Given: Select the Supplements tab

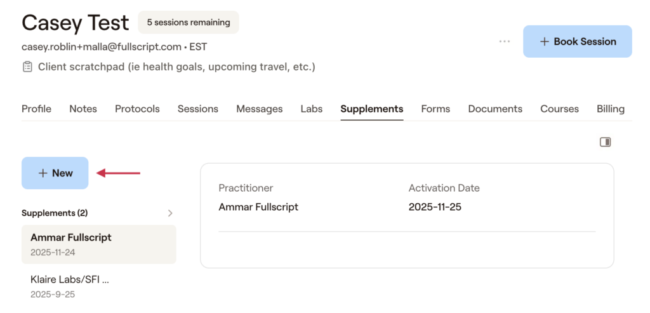Looking at the screenshot, I should pos(371,109).
